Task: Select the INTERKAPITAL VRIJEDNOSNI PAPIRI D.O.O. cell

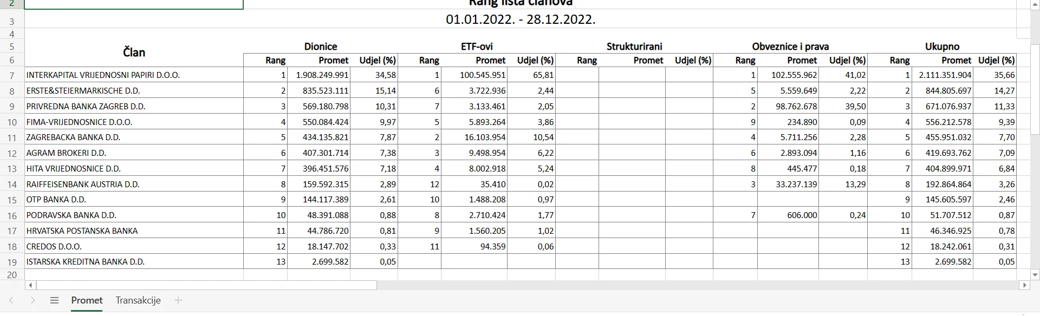Action: 134,75
